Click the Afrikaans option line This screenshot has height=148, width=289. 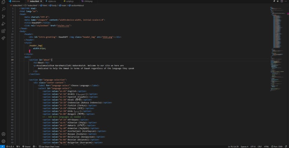point(66,120)
